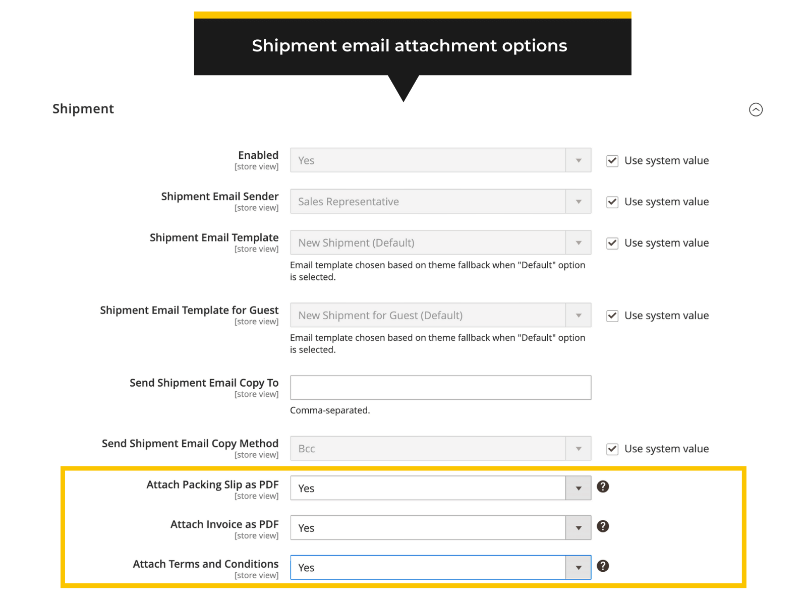Check Use system value for Enabled
The width and height of the screenshot is (807, 605).
612,160
